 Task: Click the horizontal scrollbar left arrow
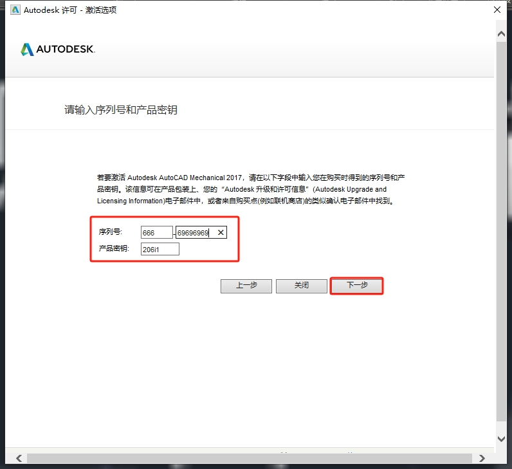point(18,458)
